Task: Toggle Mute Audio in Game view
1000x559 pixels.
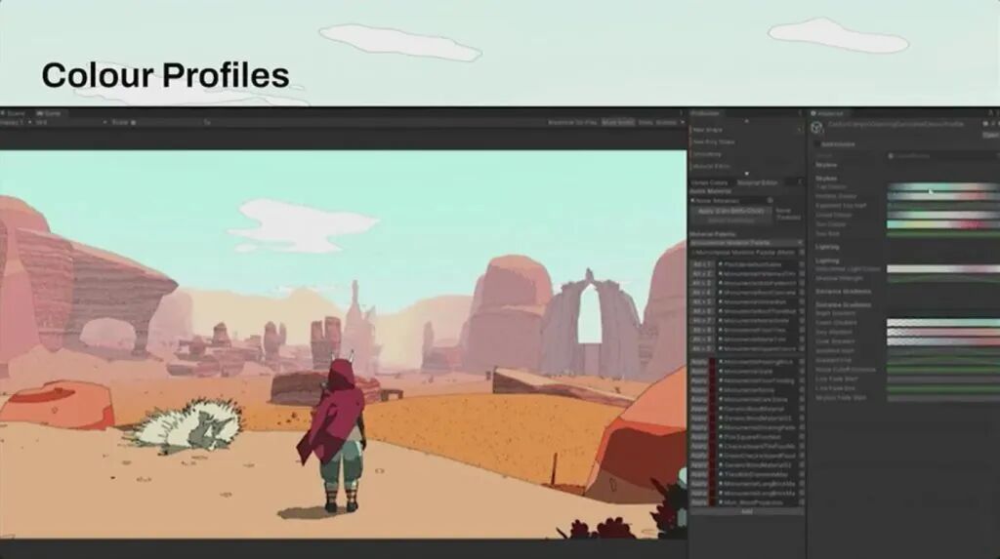Action: point(618,122)
